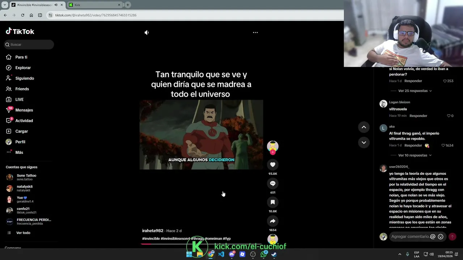Open the #omniman hashtag
The height and width of the screenshot is (260, 463).
[213, 239]
